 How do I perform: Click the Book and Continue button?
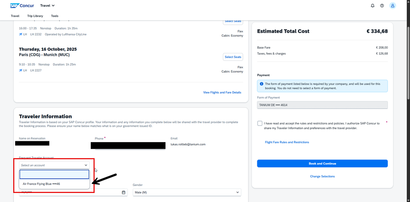322,163
